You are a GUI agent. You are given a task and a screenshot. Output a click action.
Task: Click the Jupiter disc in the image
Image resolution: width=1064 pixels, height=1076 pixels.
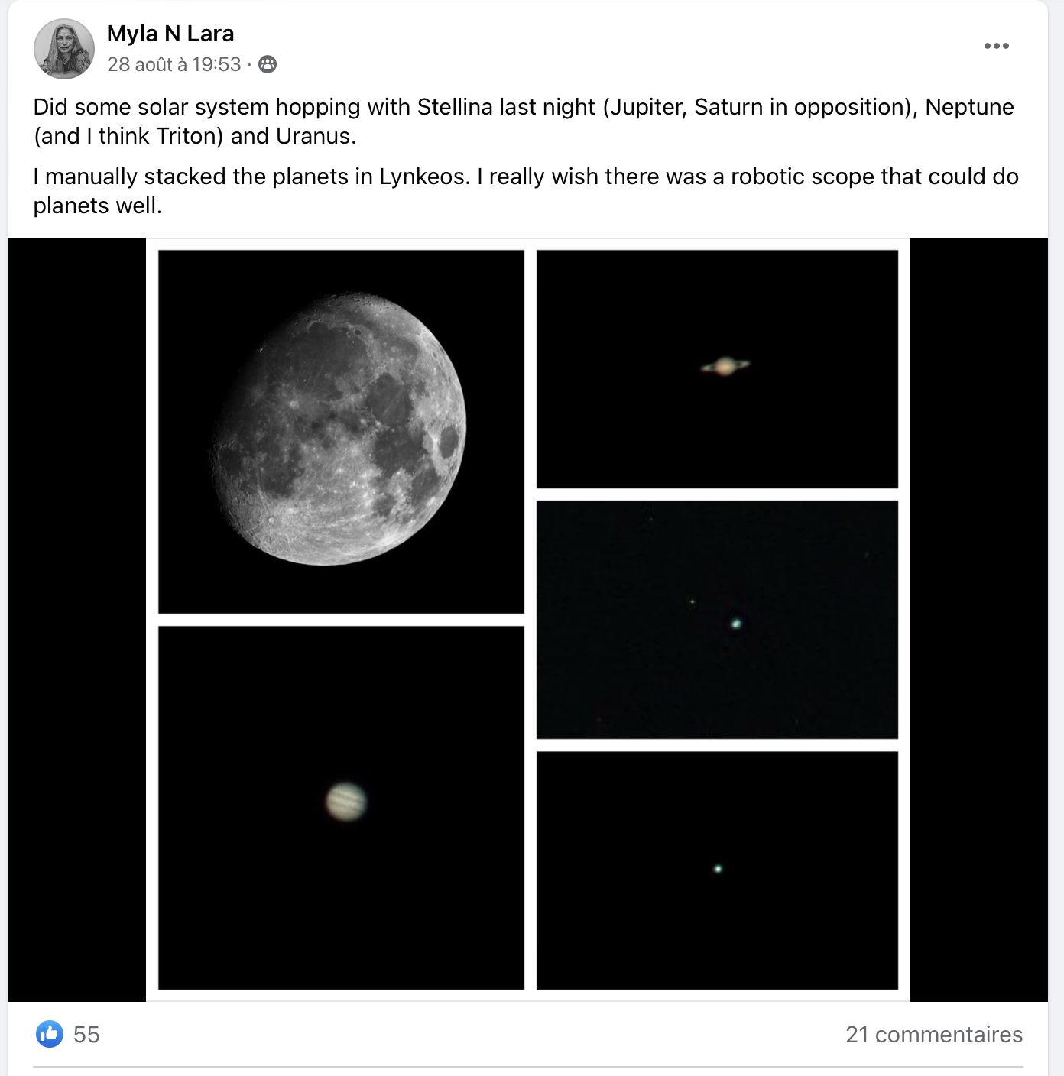[346, 802]
